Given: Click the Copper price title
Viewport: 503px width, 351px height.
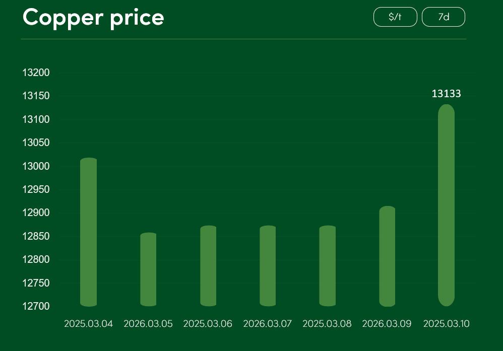Looking at the screenshot, I should [x=94, y=18].
